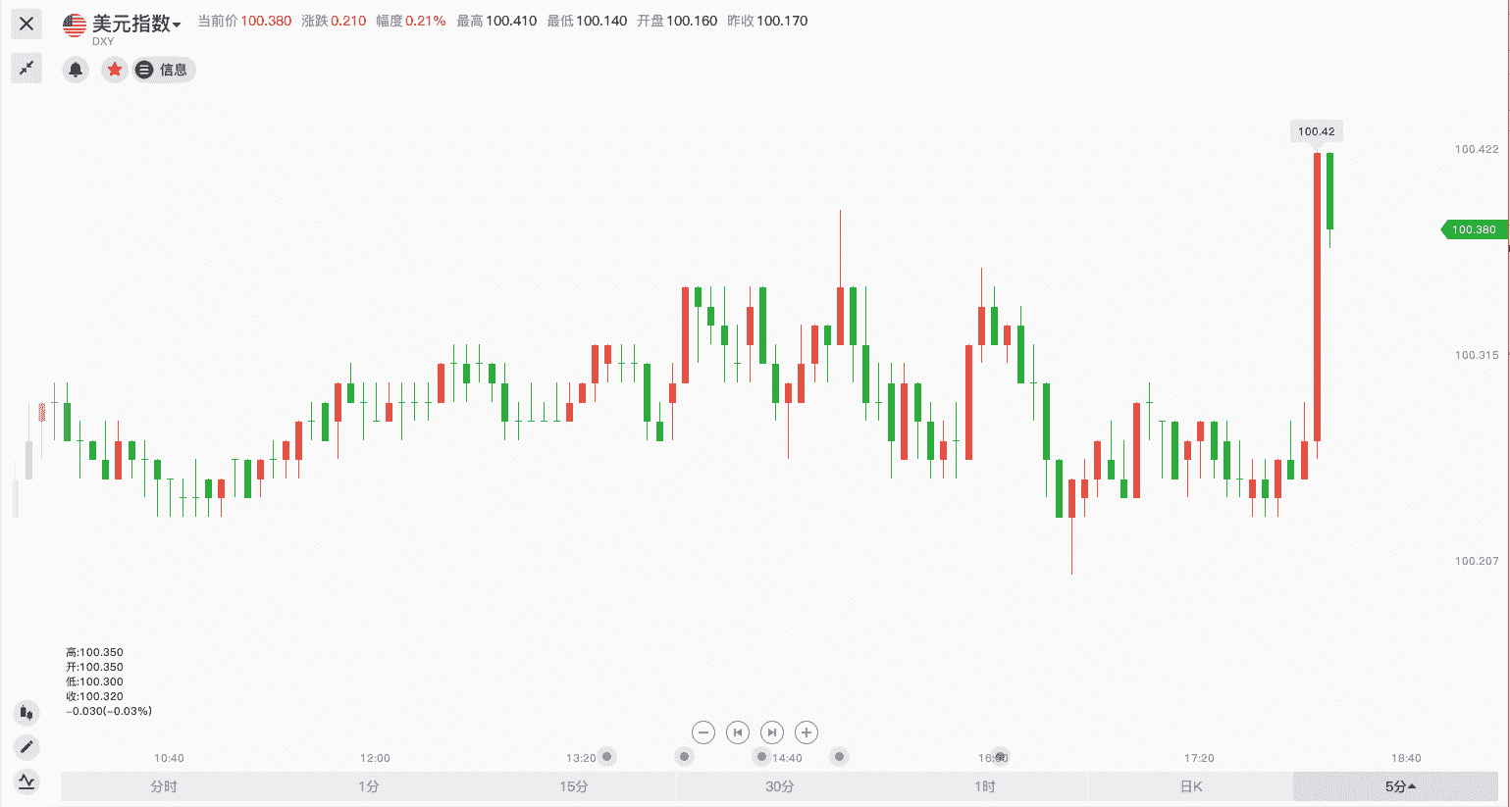Click the 最低 100.140 value
This screenshot has width=1510, height=807.
601,21
